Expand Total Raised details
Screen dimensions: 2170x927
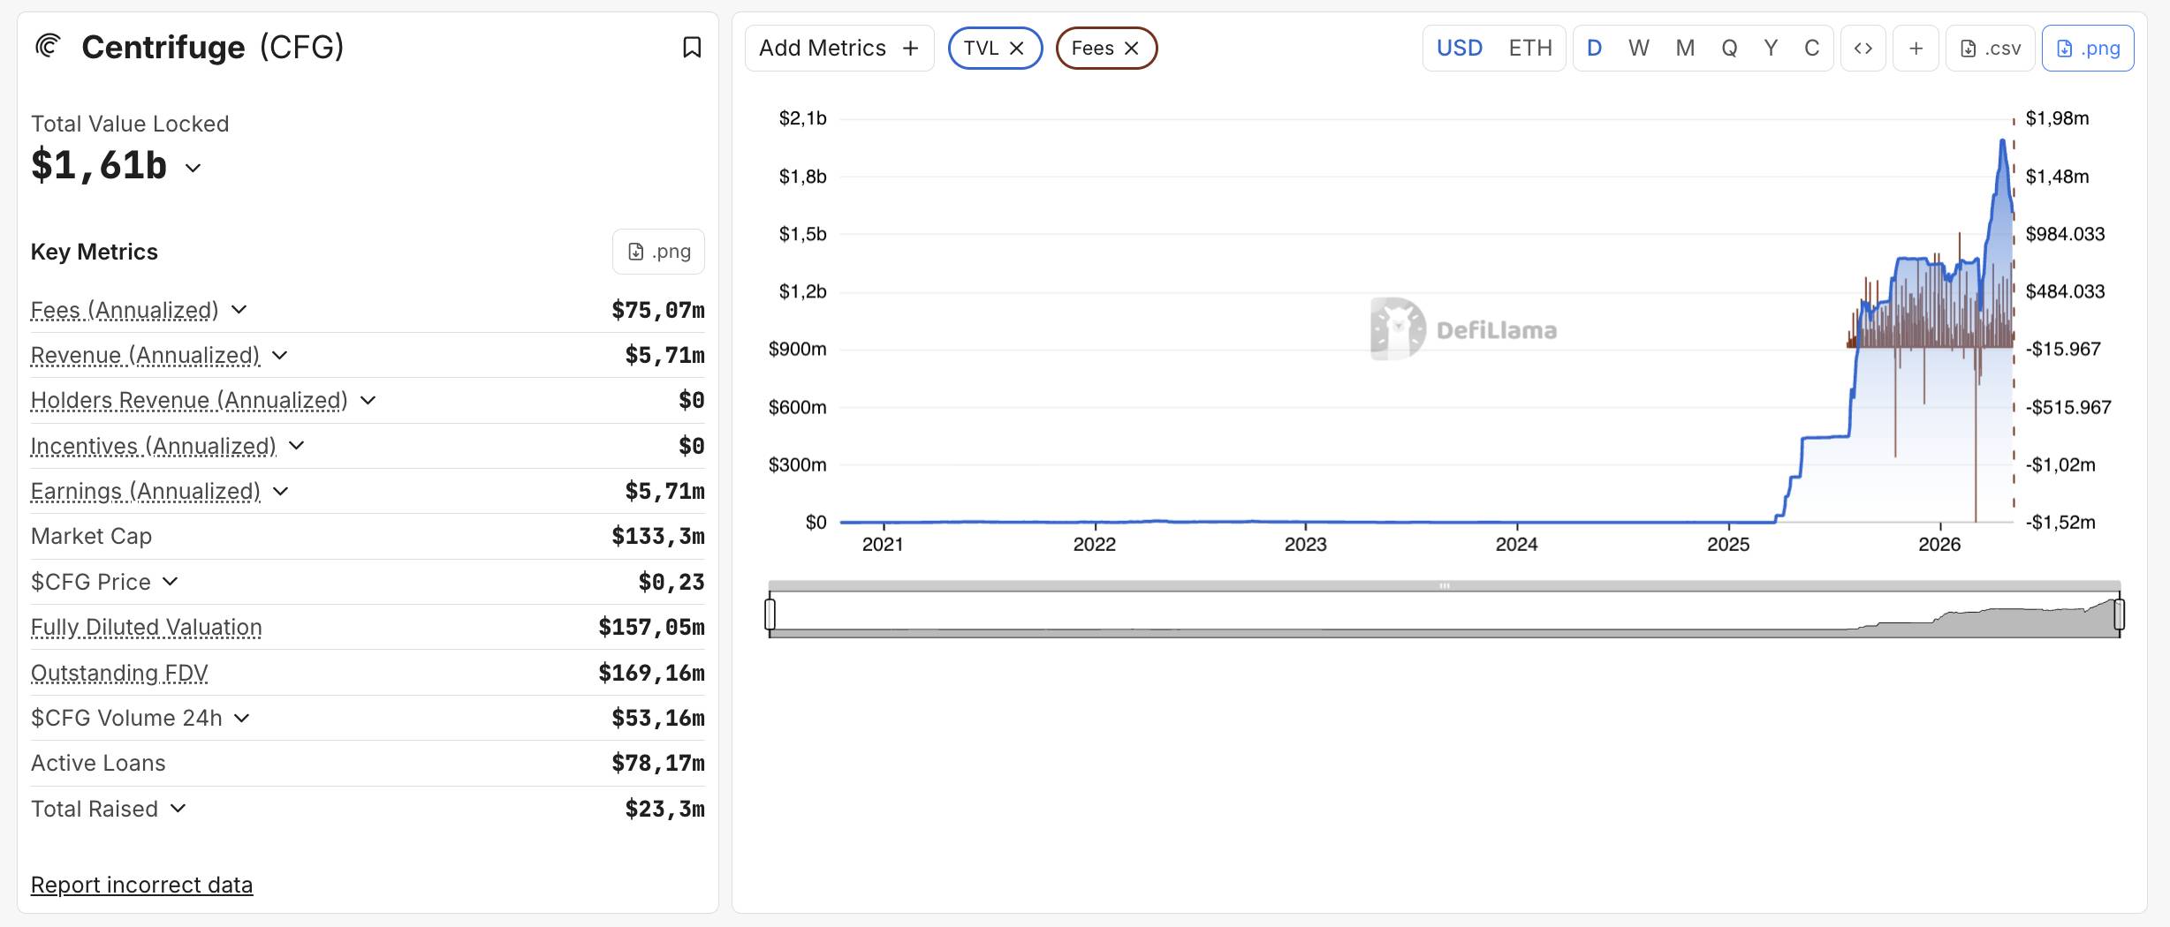(x=178, y=809)
